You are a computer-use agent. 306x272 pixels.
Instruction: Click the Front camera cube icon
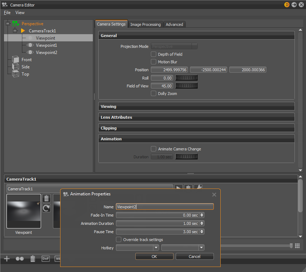point(15,60)
